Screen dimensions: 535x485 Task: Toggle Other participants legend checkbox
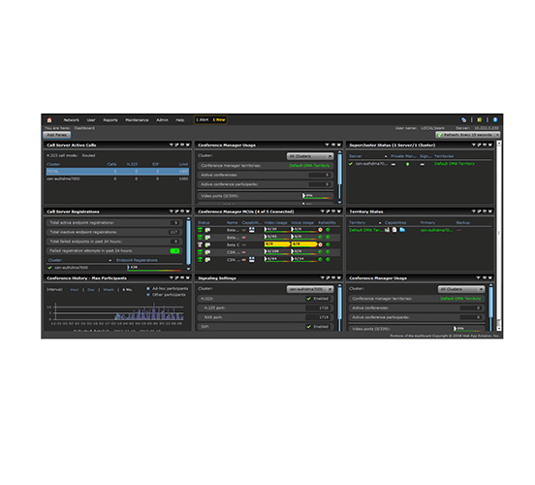[148, 295]
